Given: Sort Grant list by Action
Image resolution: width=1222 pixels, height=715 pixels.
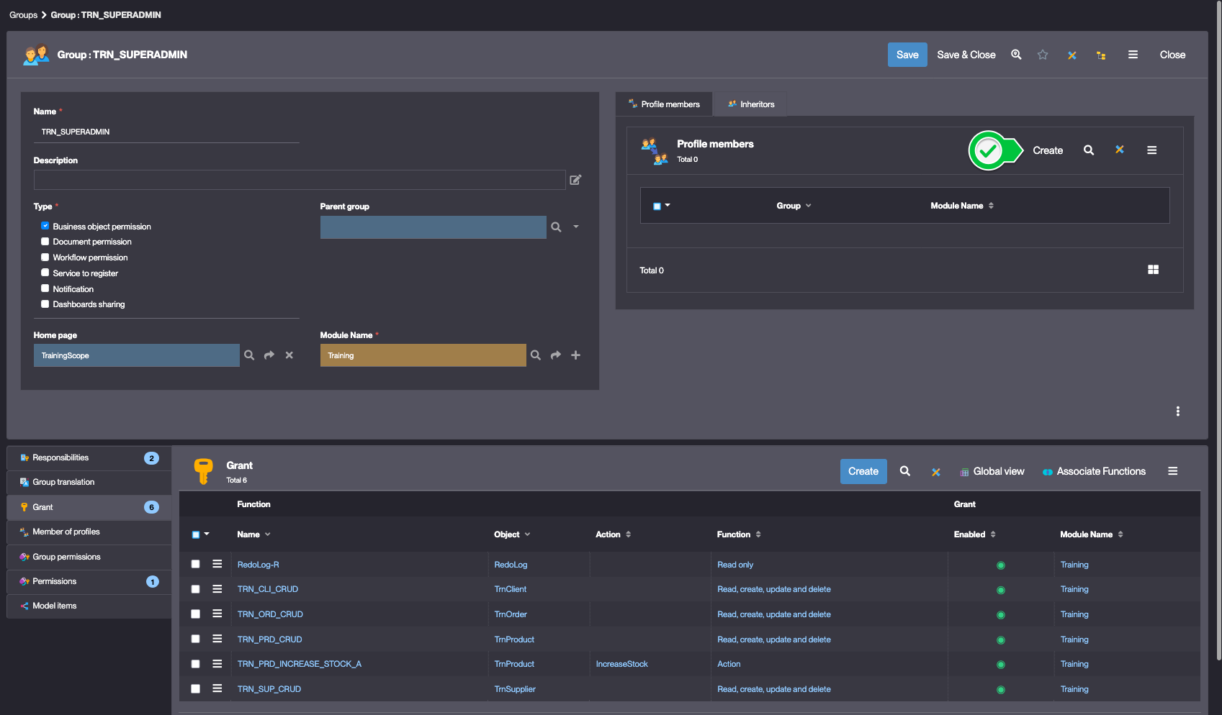Looking at the screenshot, I should 629,534.
